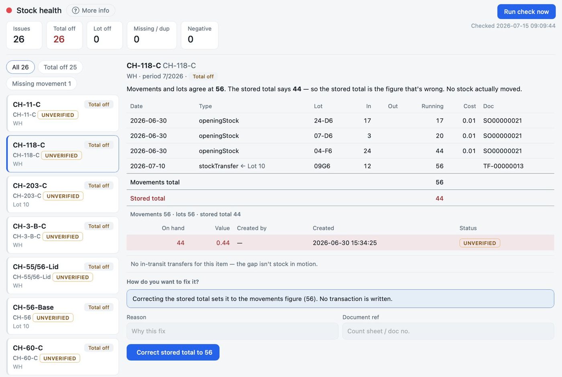Click the red stock health status dot
Viewport: 562px width, 377px height.
[x=9, y=10]
